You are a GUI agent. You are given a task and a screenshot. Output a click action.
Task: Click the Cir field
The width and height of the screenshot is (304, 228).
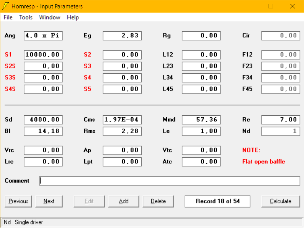[x=281, y=36]
